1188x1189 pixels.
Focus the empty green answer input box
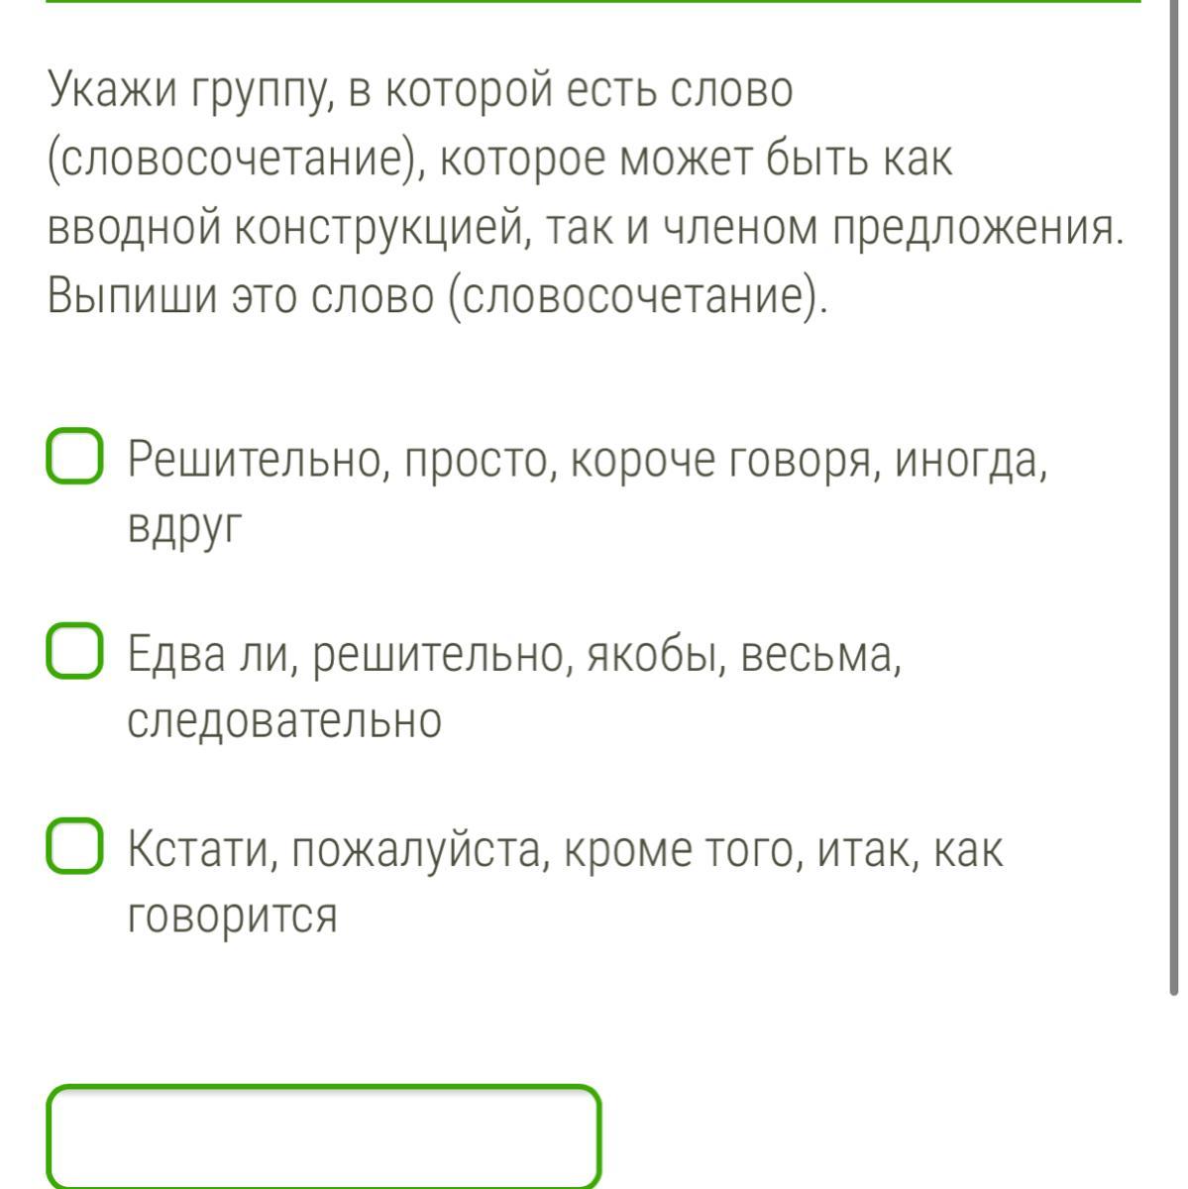coord(324,1136)
